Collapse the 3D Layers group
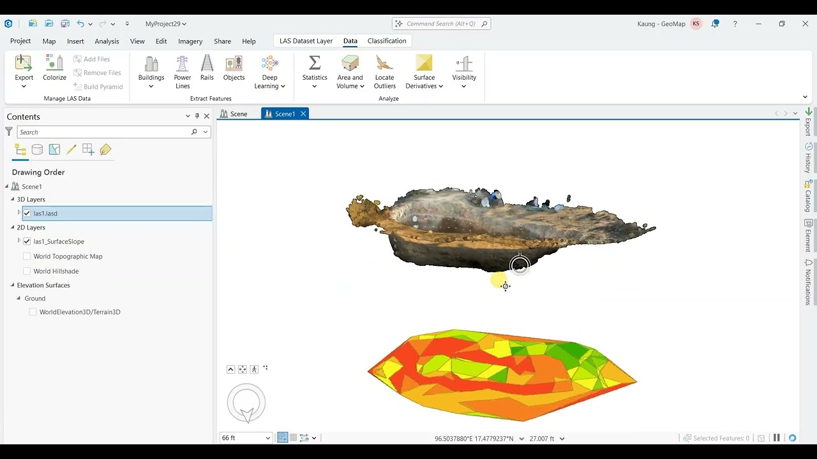This screenshot has width=817, height=459. (x=12, y=200)
